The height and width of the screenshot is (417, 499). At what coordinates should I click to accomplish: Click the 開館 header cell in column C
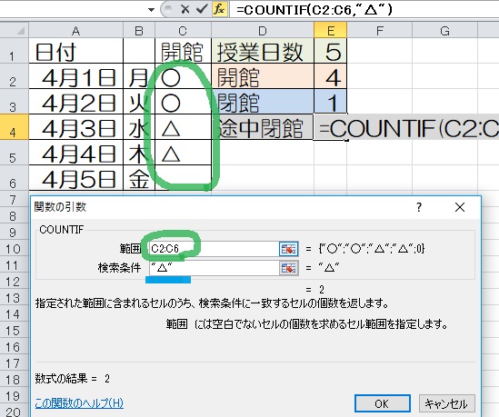click(183, 51)
